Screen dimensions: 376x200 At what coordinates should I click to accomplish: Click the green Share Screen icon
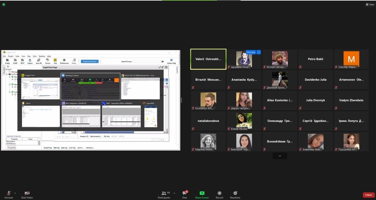coord(202,193)
